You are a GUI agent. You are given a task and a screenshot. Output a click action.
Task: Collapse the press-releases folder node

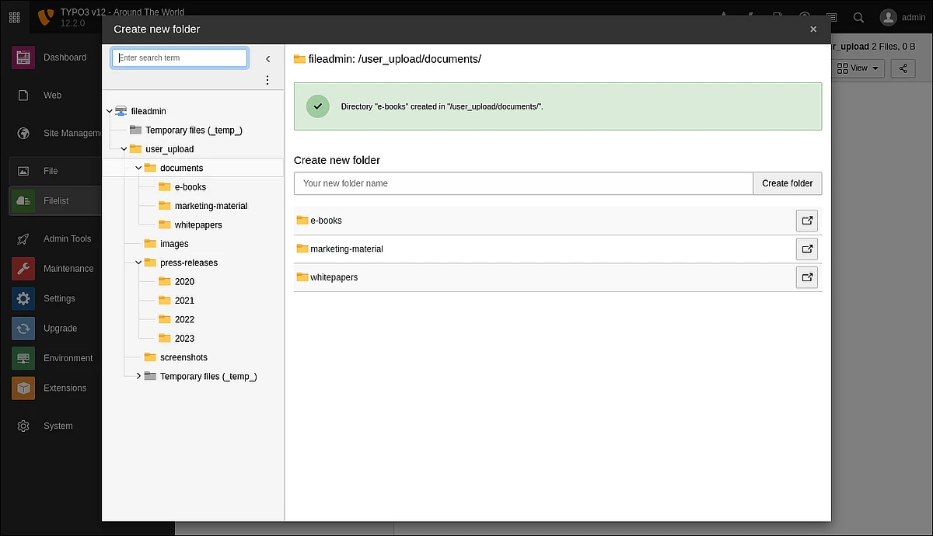(138, 263)
